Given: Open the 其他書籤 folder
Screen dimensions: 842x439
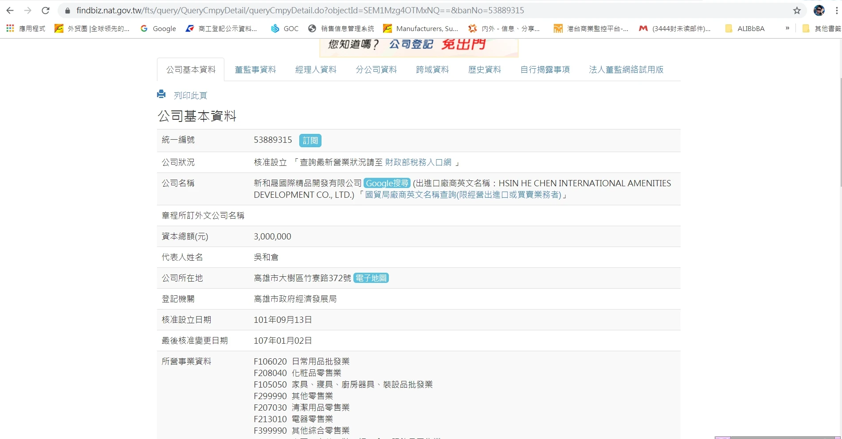Looking at the screenshot, I should (x=822, y=28).
